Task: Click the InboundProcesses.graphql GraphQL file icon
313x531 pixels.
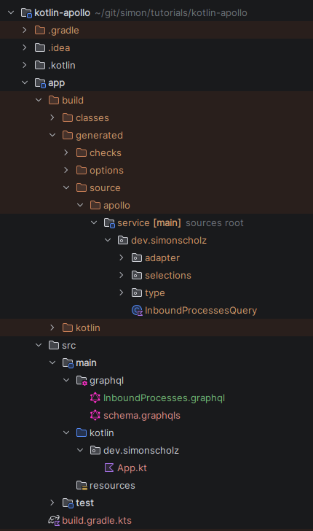Action: (x=95, y=398)
